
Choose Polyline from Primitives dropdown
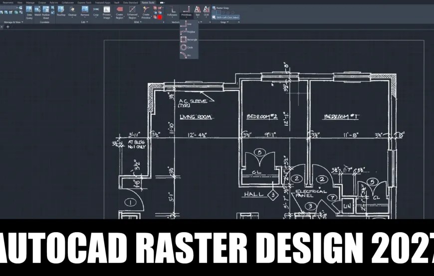click(x=188, y=32)
